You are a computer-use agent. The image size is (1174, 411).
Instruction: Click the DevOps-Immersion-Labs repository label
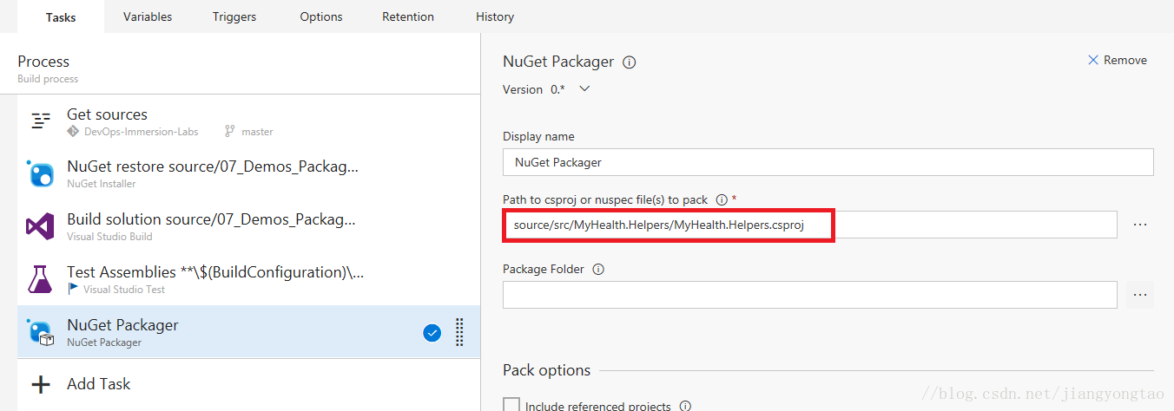141,132
